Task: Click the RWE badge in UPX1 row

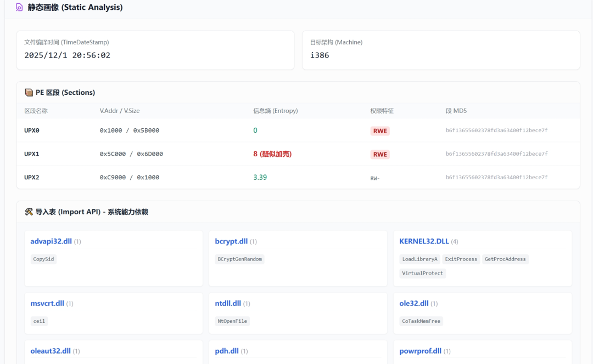Action: coord(380,155)
